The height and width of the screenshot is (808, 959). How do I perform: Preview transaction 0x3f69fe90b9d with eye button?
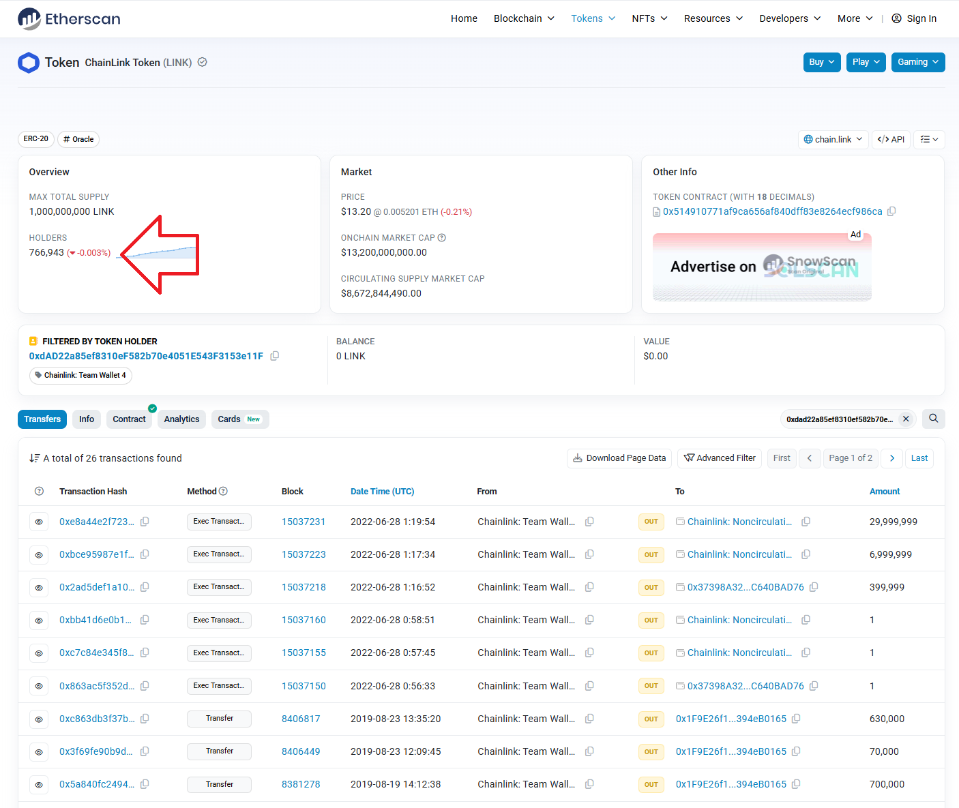(x=39, y=752)
